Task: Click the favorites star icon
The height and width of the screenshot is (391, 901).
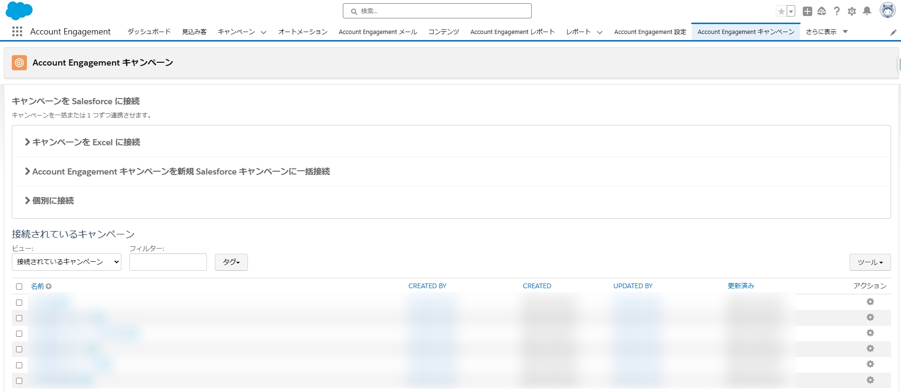Action: [x=781, y=11]
